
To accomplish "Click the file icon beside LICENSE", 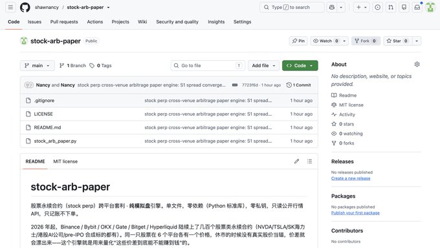I will [28, 114].
